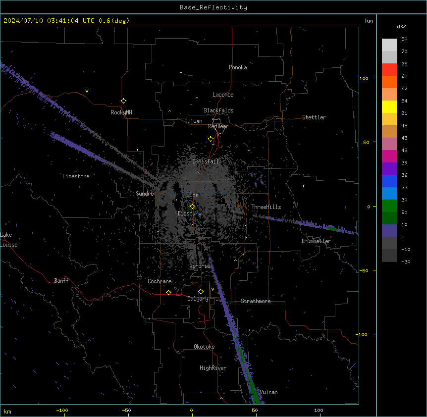The image size is (427, 417).
Task: Select the bright green swatch in the dBZ legend
Action: (389, 206)
